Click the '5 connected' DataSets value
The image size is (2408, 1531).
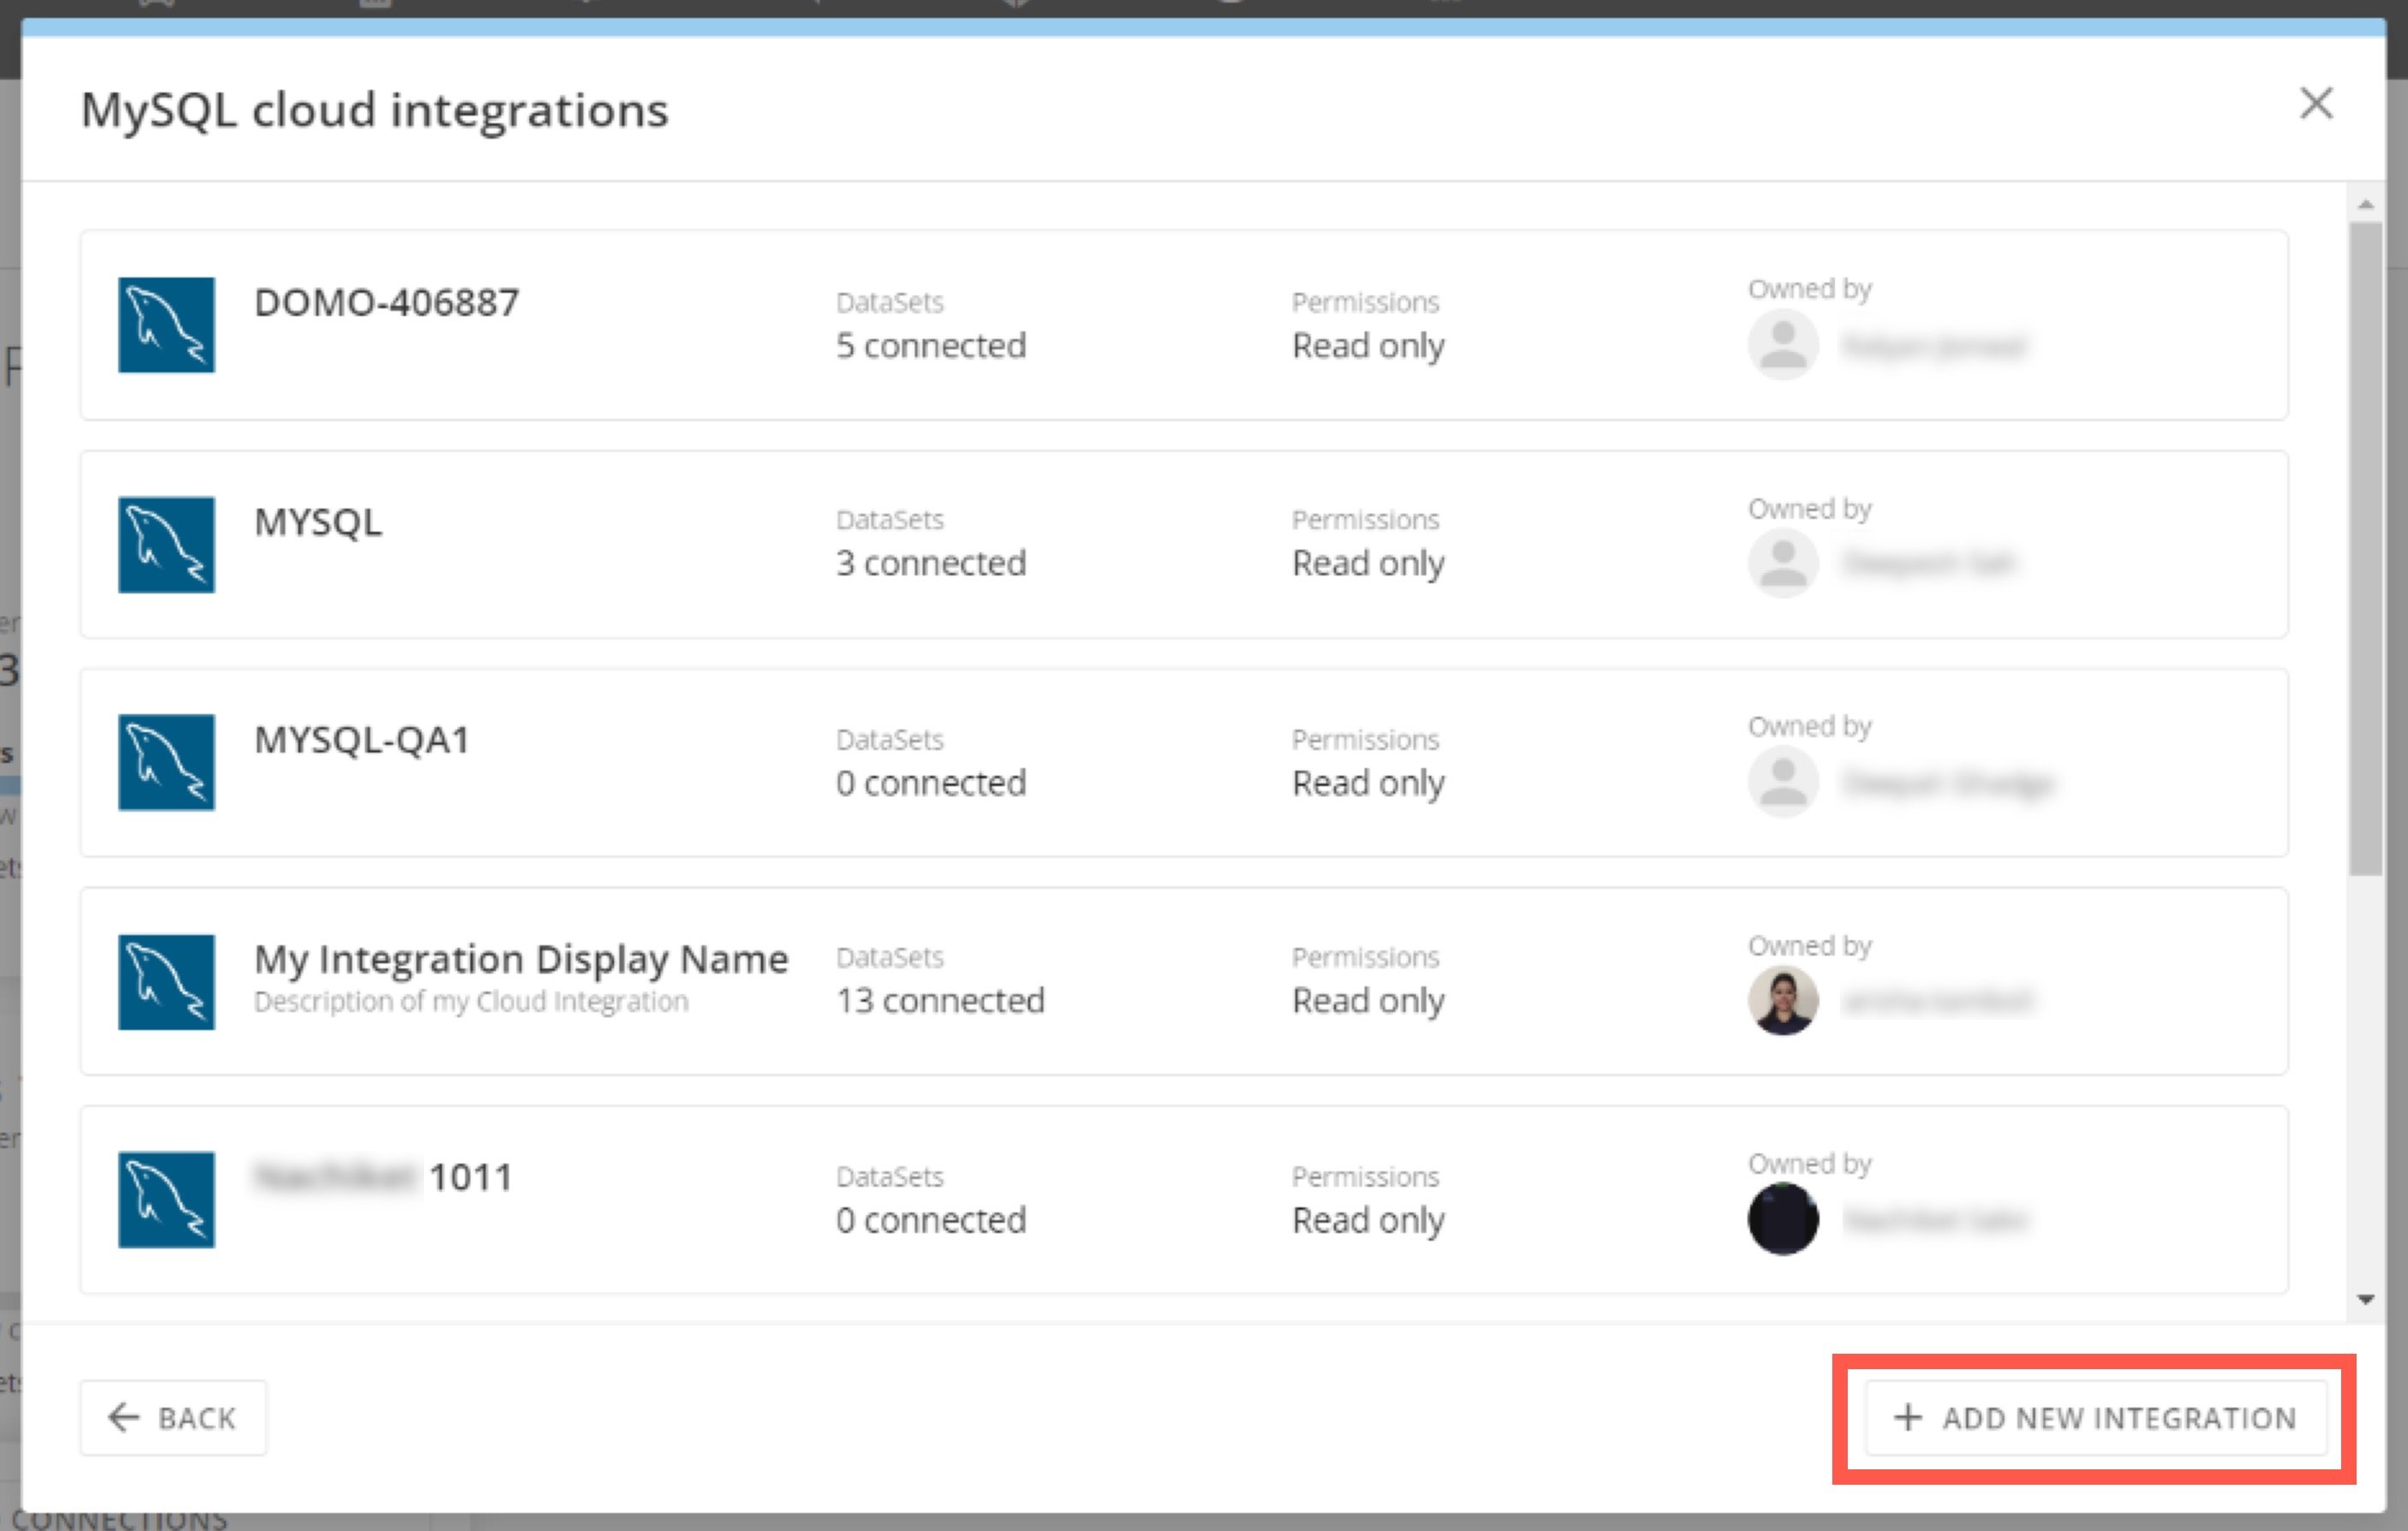pos(931,345)
